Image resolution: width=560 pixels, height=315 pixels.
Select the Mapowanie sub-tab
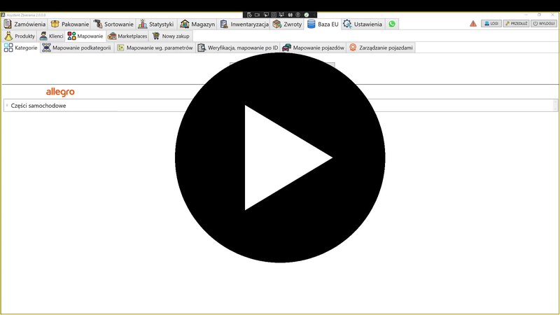(85, 36)
